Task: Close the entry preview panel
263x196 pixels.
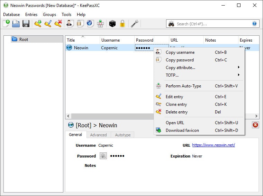Action: point(255,125)
